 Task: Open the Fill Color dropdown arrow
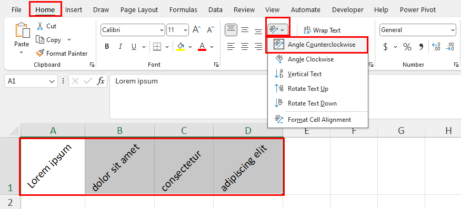point(190,46)
